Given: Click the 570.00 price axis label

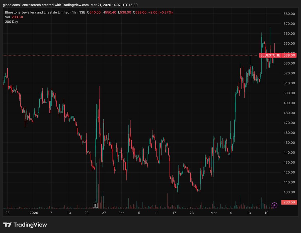Looking at the screenshot, I should (x=289, y=24).
